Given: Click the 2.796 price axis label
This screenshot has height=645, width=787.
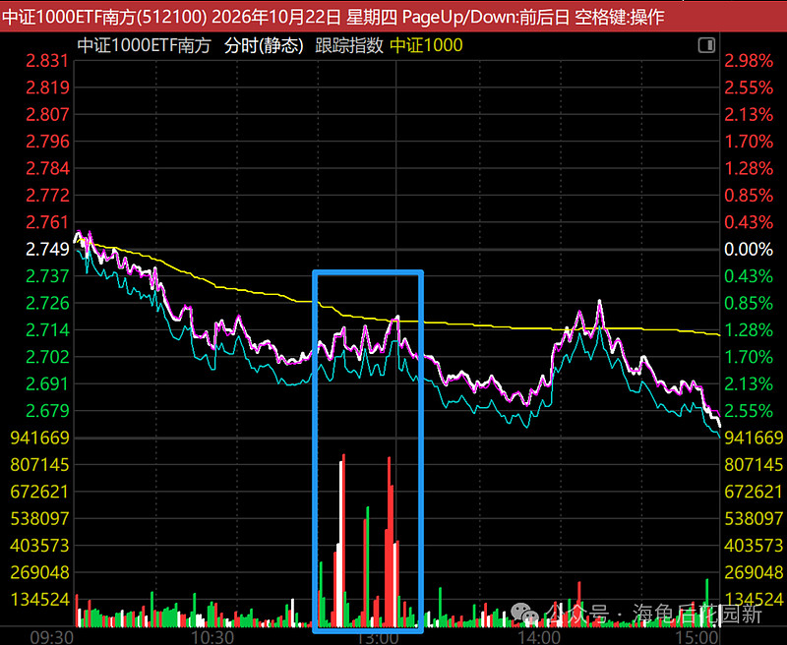Looking at the screenshot, I should (47, 142).
